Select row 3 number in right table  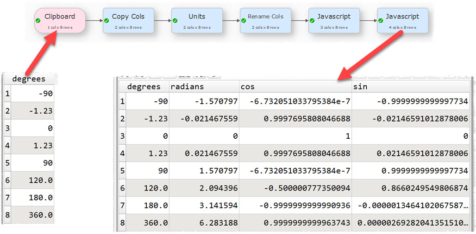coord(122,136)
